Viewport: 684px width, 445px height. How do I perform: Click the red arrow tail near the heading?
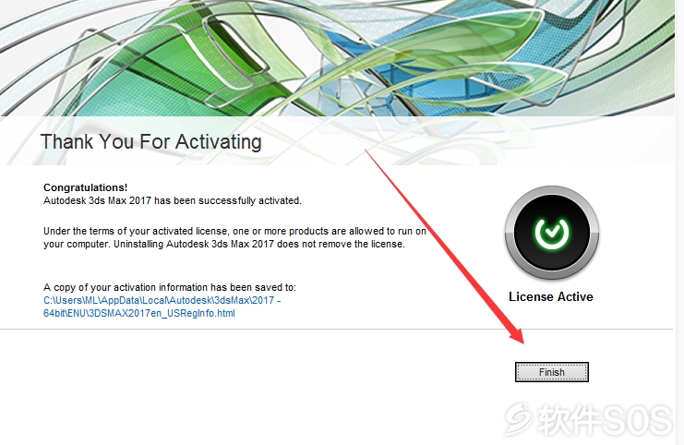tap(368, 153)
